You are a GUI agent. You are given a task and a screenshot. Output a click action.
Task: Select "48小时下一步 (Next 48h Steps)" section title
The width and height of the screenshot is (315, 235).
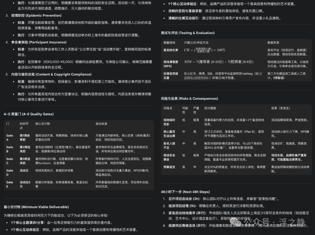click(185, 192)
